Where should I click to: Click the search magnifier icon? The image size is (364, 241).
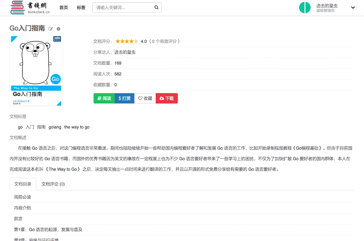(156, 7)
